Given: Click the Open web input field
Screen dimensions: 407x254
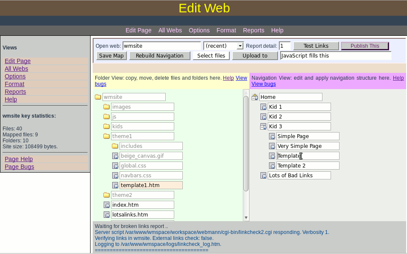Looking at the screenshot, I should coord(161,46).
